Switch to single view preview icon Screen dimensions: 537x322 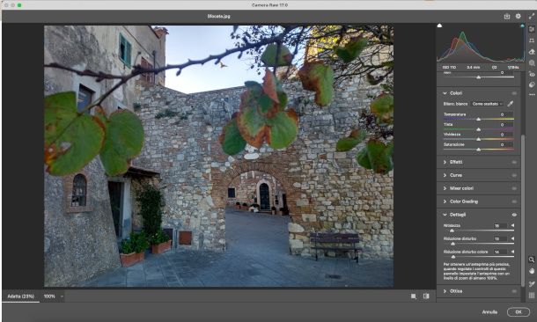click(x=414, y=296)
